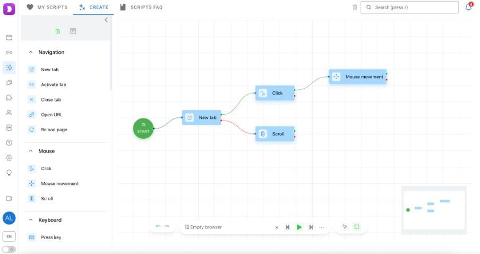The image size is (480, 254).
Task: Select the Reload page action
Action: pyautogui.click(x=54, y=130)
